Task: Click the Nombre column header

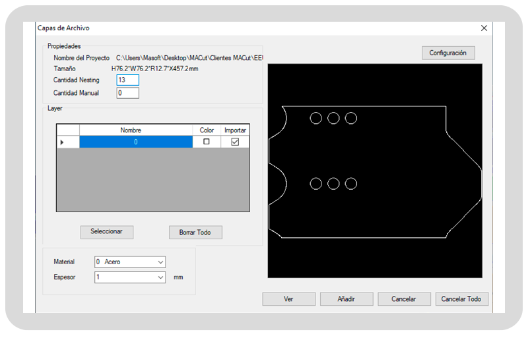Action: point(136,130)
